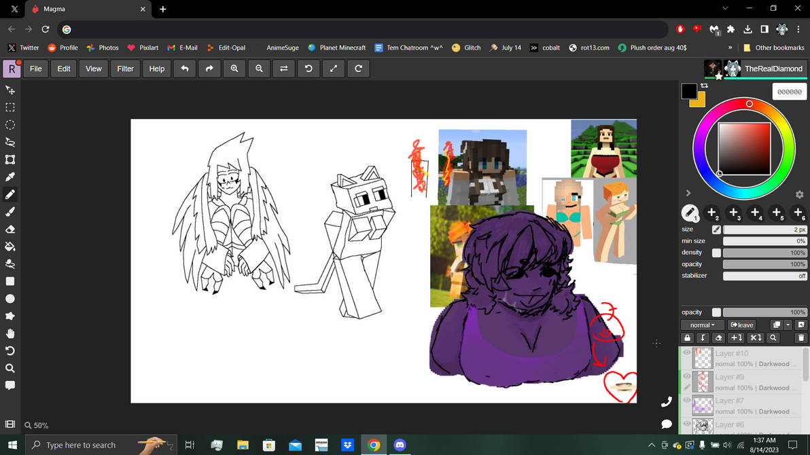Toggle visibility of Layer #9
Screen dimensions: 810x455
click(x=686, y=376)
